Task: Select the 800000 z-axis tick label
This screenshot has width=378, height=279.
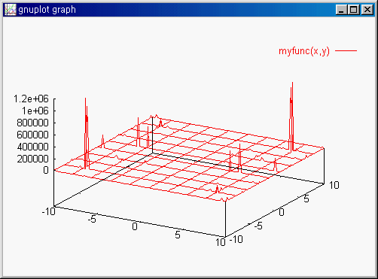Action: click(32, 123)
